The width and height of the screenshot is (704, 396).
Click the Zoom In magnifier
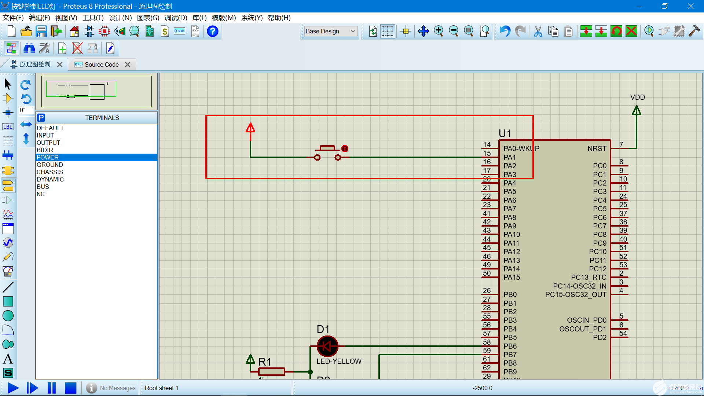click(x=439, y=32)
